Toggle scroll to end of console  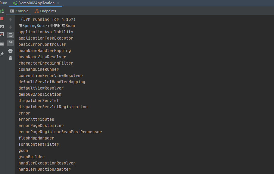click(10, 43)
